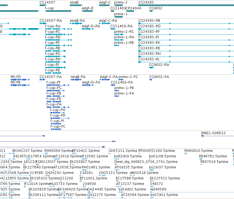Click EST GH25131.3prime
Viewport: 234px width, 199px height.
[x=123, y=151]
